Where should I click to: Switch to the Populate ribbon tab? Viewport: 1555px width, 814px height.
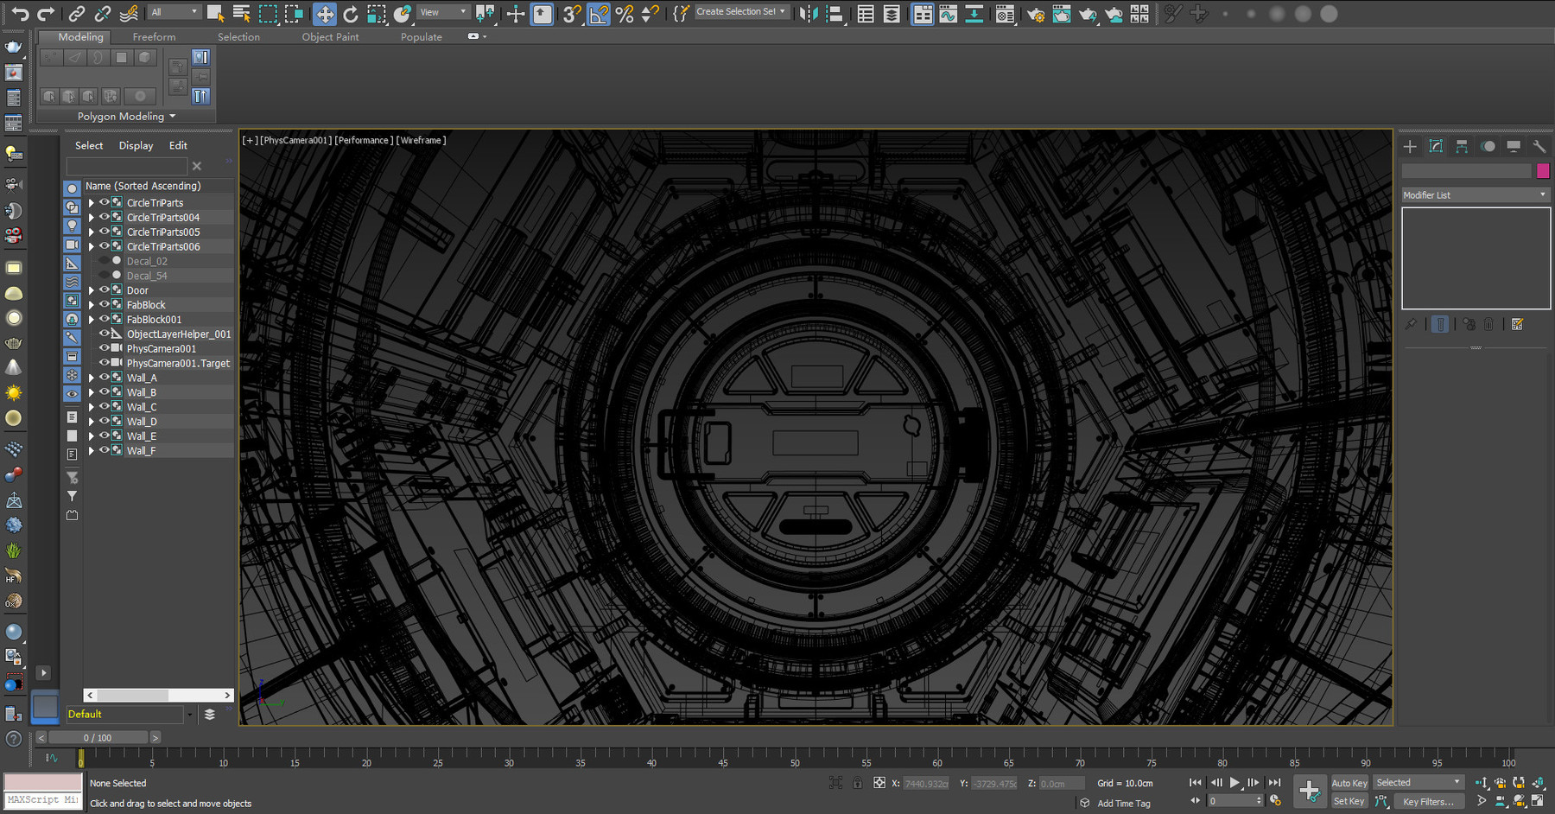[x=422, y=37]
